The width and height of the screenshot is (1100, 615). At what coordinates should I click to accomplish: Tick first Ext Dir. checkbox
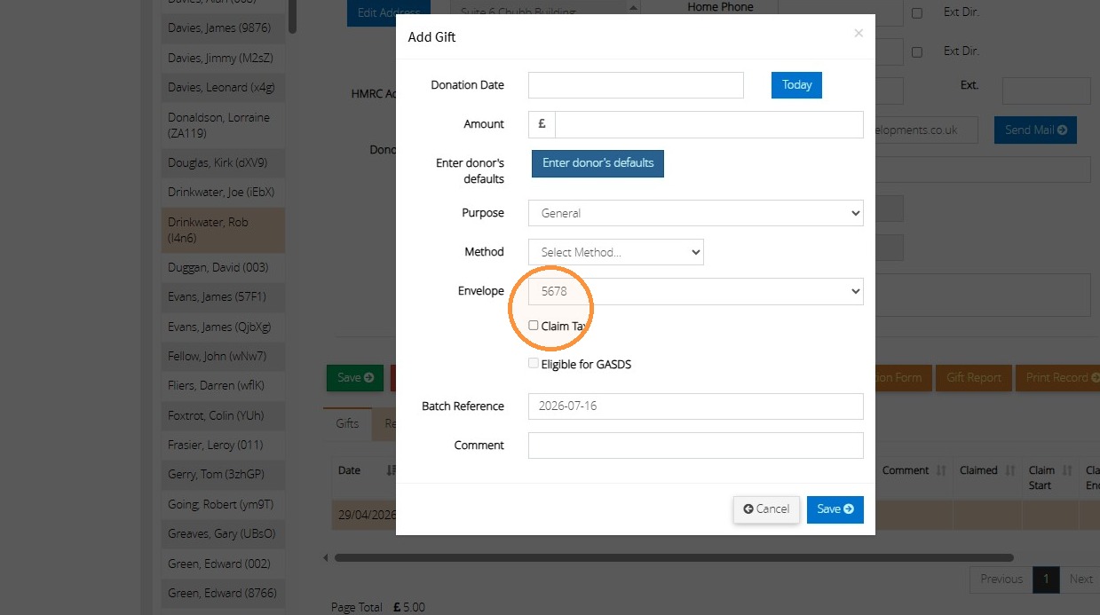(x=917, y=13)
